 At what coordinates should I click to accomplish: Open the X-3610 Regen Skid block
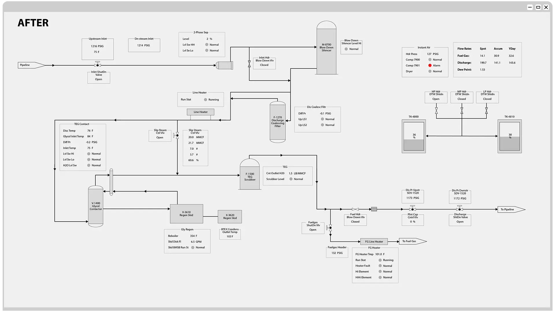(186, 214)
